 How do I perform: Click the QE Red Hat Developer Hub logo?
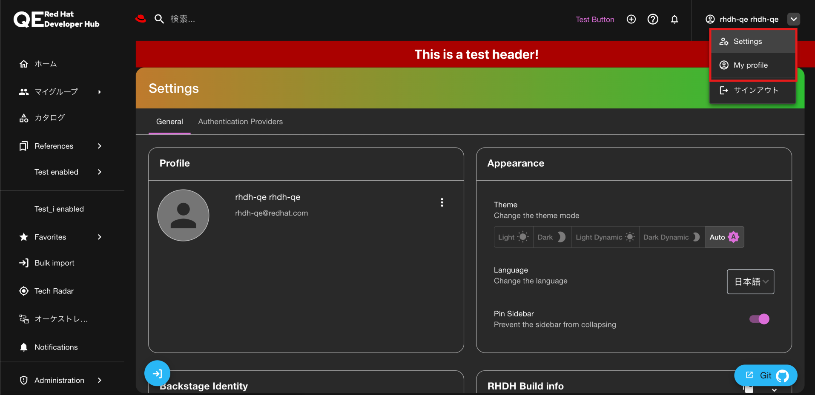point(57,19)
